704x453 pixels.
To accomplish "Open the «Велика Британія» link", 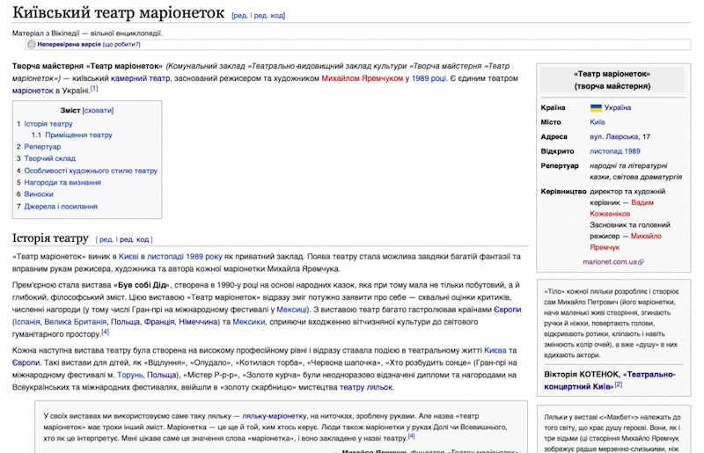I will (x=76, y=322).
